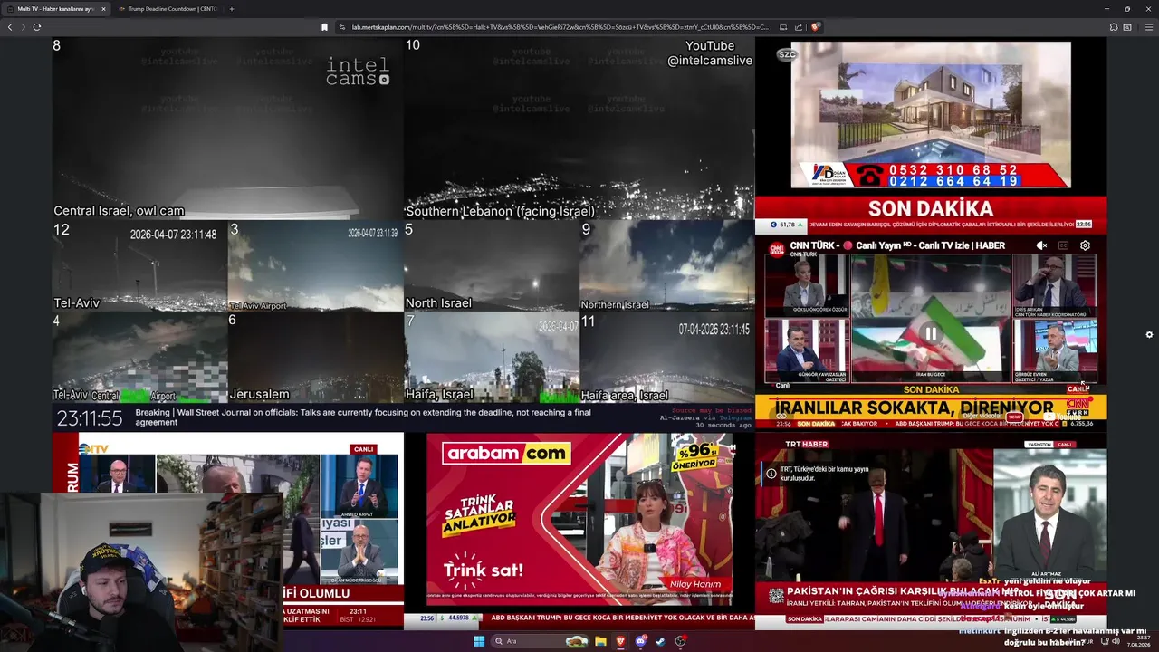Select the Northern Israel camera 9
The width and height of the screenshot is (1159, 652).
tap(667, 265)
